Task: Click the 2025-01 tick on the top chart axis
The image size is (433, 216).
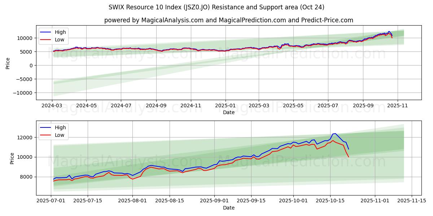Action: 226,106
